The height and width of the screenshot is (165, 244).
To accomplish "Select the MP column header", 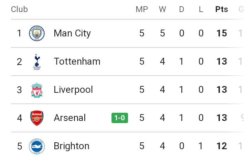I will click(142, 9).
